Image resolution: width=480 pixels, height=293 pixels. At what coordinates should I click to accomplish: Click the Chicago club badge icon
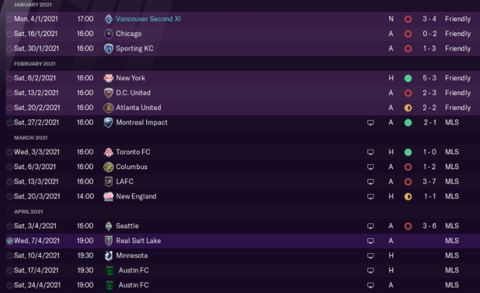click(109, 34)
